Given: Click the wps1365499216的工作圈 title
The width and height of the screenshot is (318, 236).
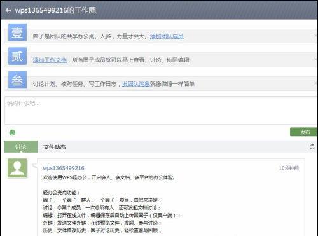Looking at the screenshot, I should click(55, 10).
